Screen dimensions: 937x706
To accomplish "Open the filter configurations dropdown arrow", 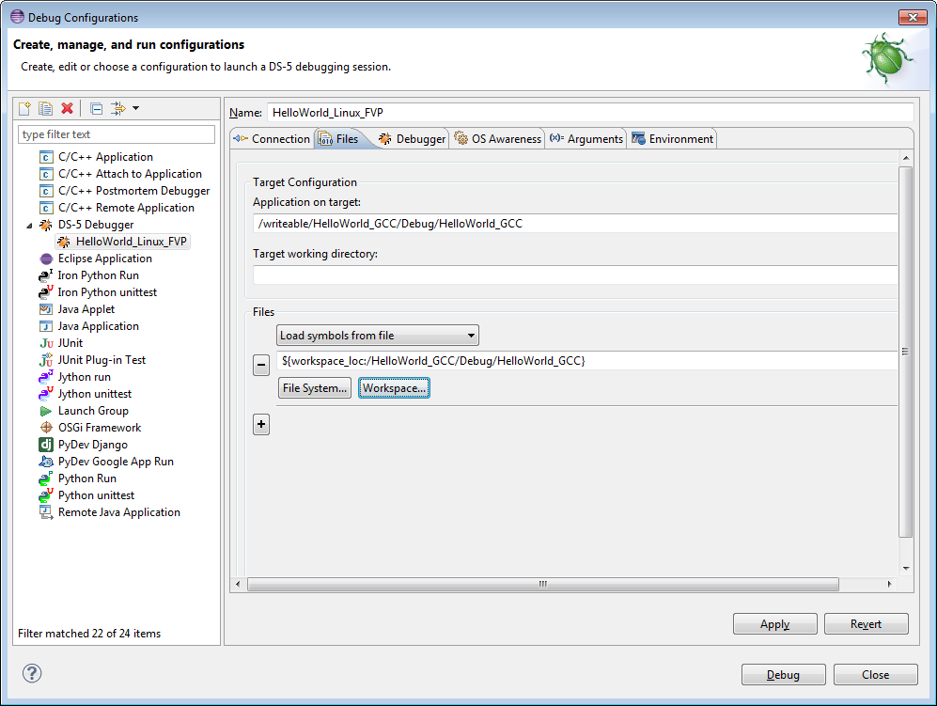I will [135, 108].
